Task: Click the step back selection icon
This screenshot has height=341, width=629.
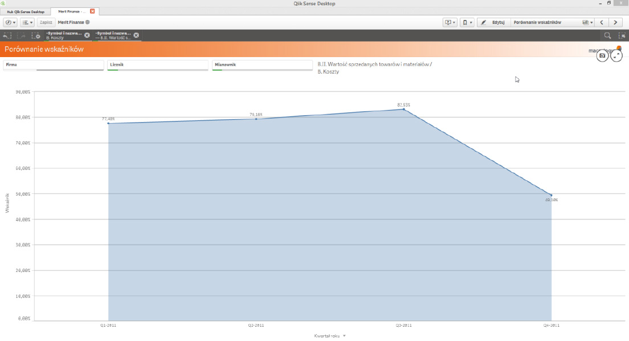Action: [7, 35]
